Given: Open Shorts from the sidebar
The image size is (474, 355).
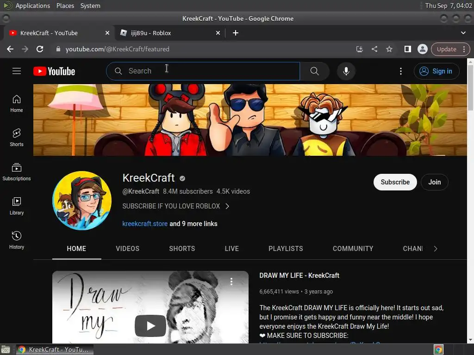Looking at the screenshot, I should pyautogui.click(x=17, y=138).
